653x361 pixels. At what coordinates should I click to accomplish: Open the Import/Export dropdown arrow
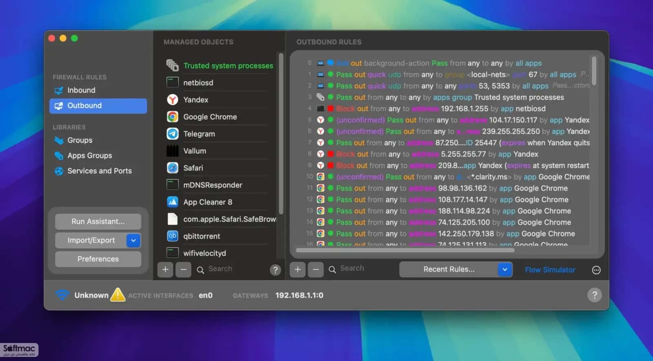(133, 241)
